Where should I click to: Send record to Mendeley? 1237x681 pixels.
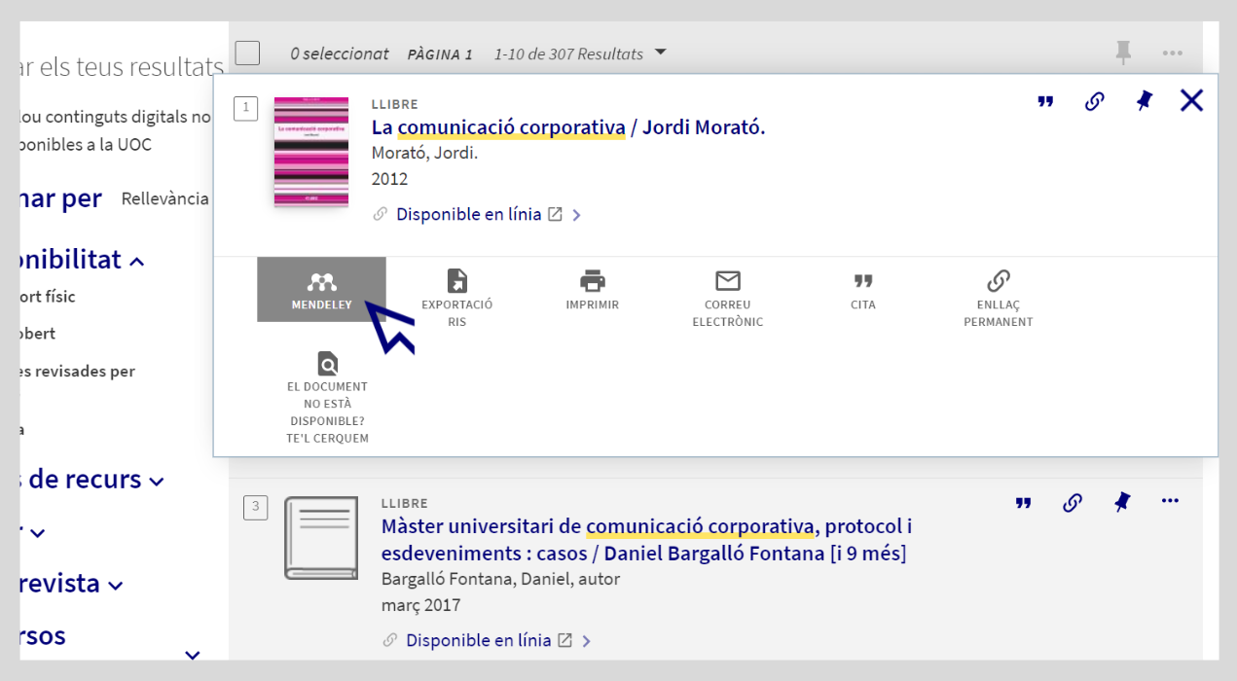pyautogui.click(x=321, y=289)
